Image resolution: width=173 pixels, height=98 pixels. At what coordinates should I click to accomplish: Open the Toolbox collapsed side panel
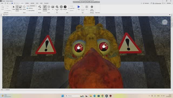point(1,16)
